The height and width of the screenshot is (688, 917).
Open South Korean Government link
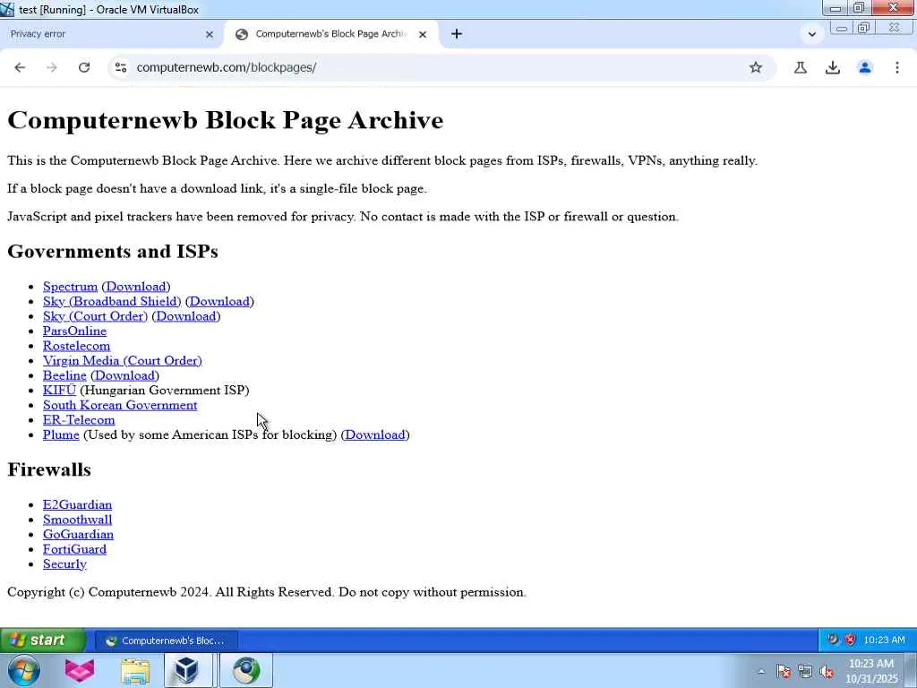tap(120, 405)
